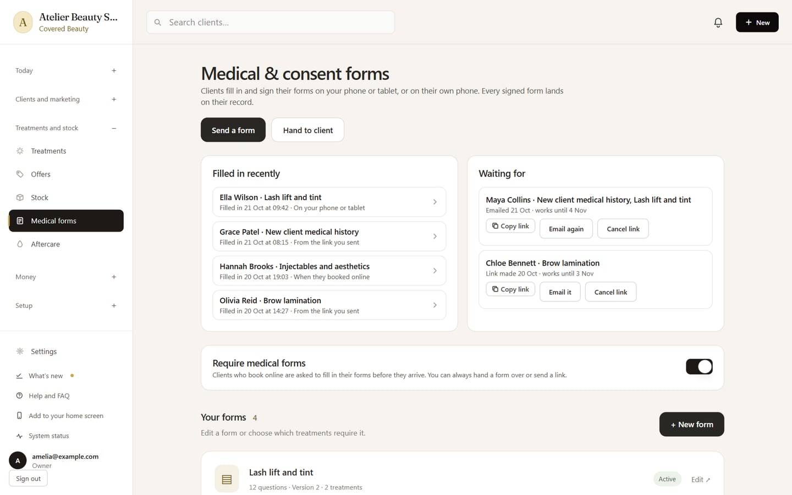Cancel link for Maya Collins
The image size is (792, 495).
point(623,229)
